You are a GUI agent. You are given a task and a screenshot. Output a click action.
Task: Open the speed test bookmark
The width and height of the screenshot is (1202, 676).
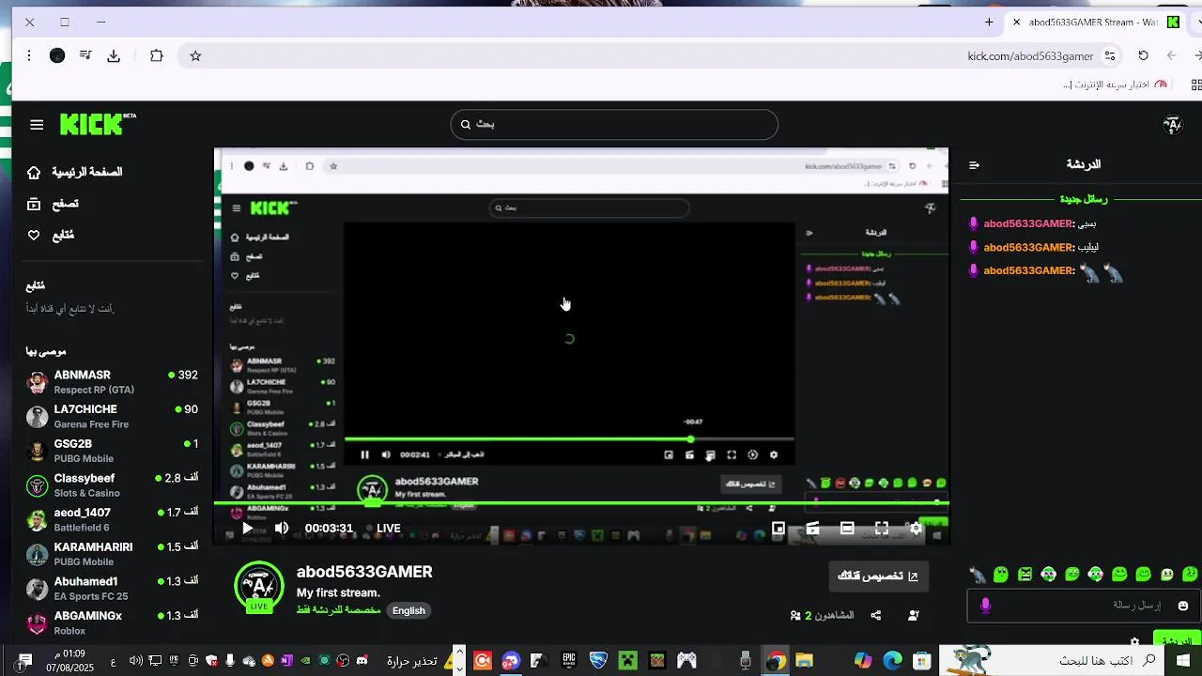(x=1115, y=84)
